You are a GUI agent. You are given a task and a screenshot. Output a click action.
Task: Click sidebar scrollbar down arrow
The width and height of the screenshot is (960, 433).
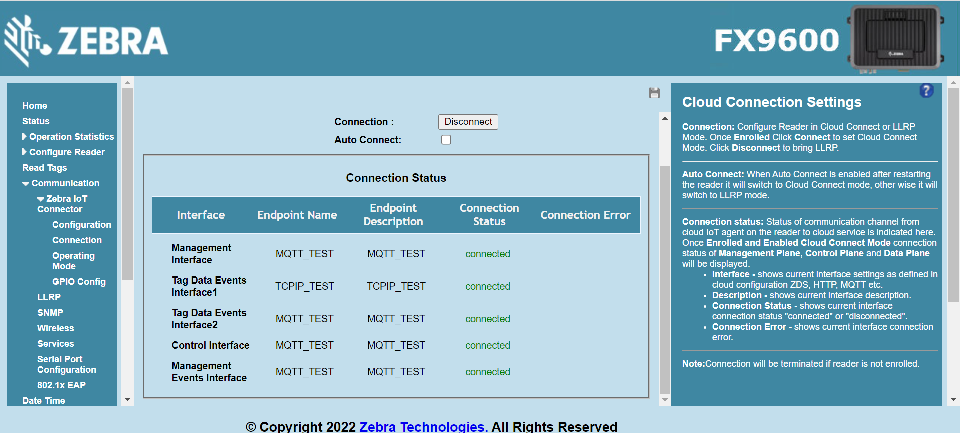point(127,400)
